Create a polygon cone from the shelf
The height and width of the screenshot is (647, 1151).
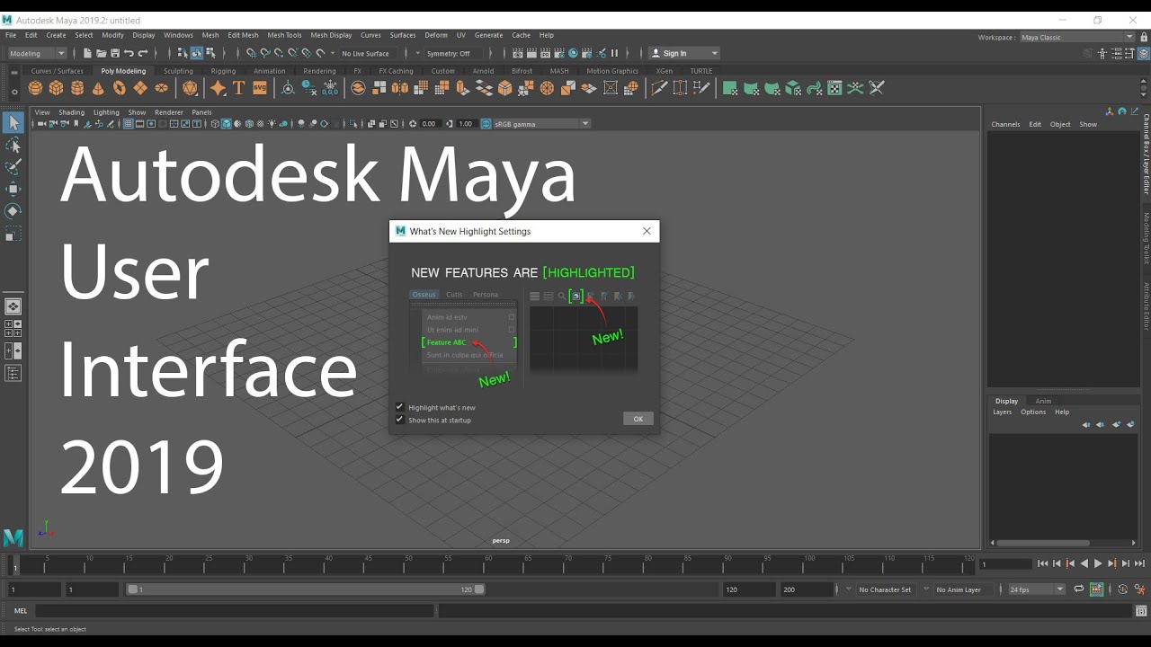click(98, 88)
